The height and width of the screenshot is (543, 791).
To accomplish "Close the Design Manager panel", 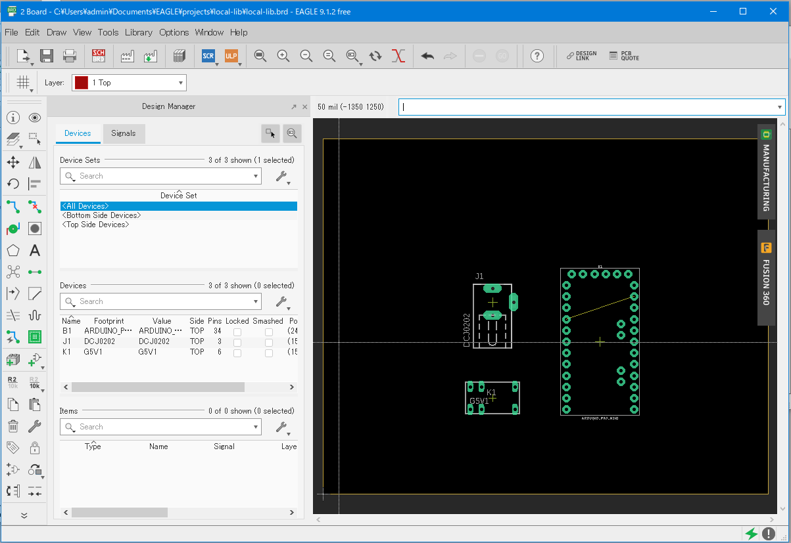I will click(304, 106).
